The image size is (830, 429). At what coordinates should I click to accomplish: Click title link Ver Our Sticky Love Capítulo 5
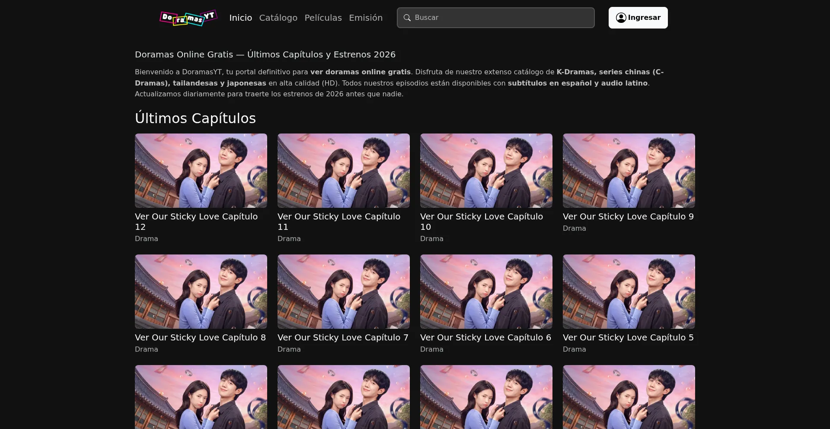click(628, 337)
